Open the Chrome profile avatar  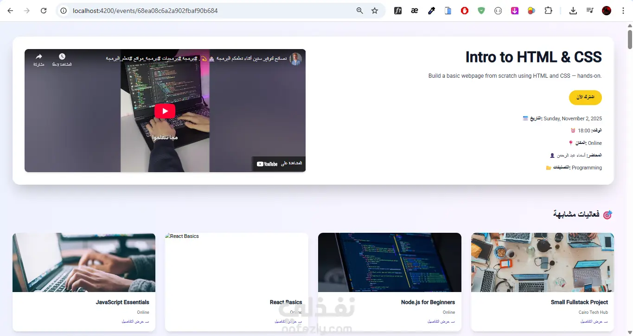(x=607, y=11)
